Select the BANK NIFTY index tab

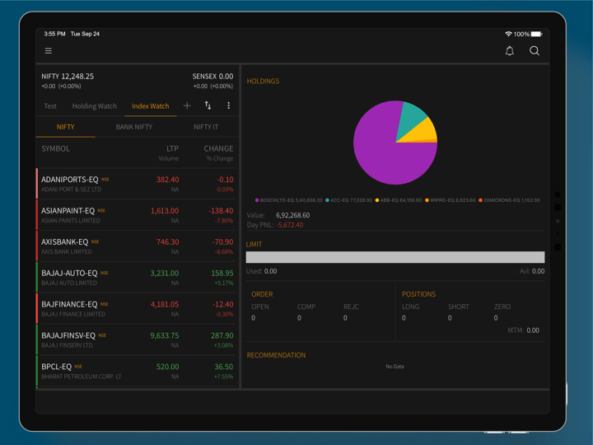(134, 127)
